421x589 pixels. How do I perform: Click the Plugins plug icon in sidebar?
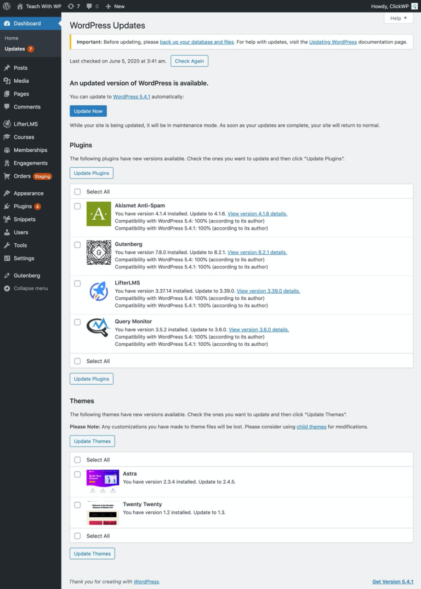7,206
